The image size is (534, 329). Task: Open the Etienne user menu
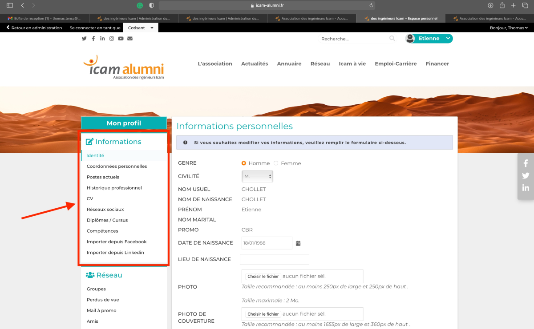point(429,39)
